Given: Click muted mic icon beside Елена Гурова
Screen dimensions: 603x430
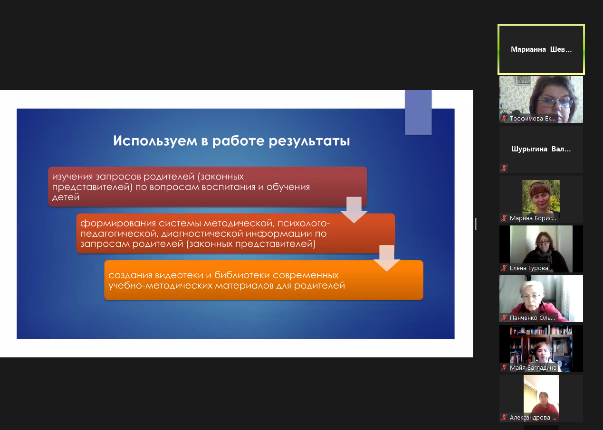Looking at the screenshot, I should [504, 268].
